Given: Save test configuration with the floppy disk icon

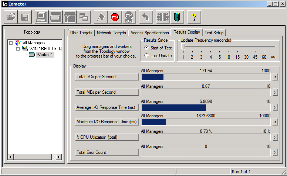Looking at the screenshot, I should point(25,17).
